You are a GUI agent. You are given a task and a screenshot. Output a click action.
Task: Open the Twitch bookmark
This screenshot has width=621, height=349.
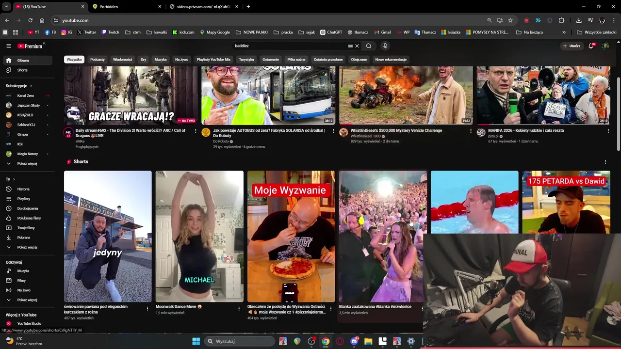[110, 32]
